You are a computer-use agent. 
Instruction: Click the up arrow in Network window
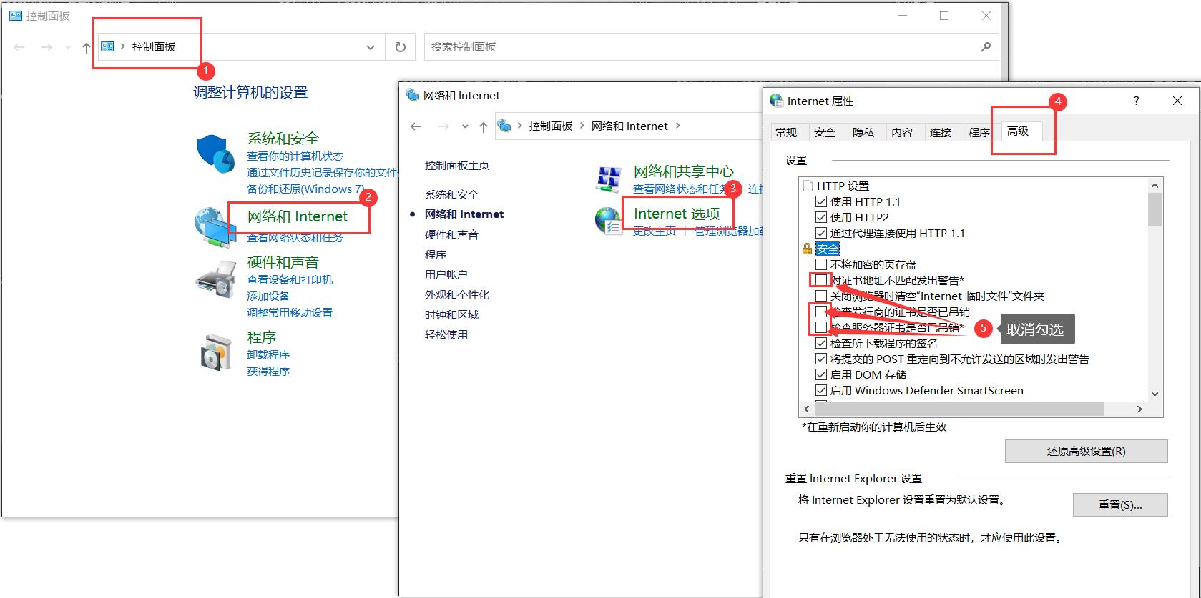(484, 126)
